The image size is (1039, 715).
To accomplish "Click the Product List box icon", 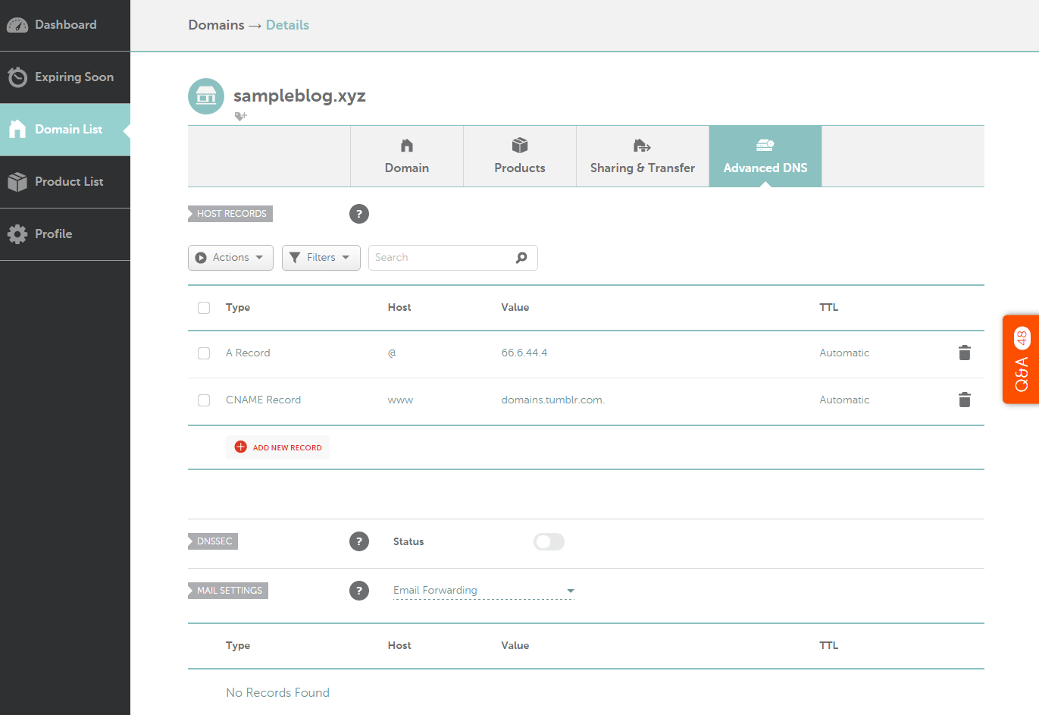I will point(17,182).
